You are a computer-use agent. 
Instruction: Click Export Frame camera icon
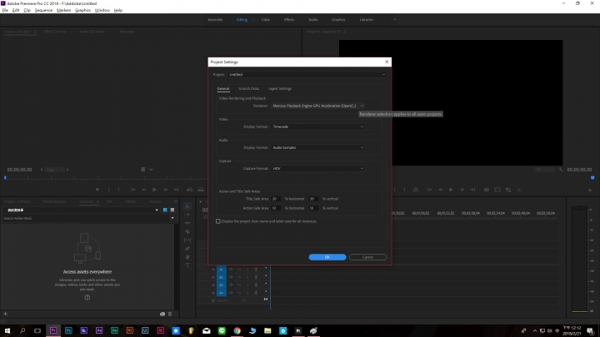coord(487,190)
